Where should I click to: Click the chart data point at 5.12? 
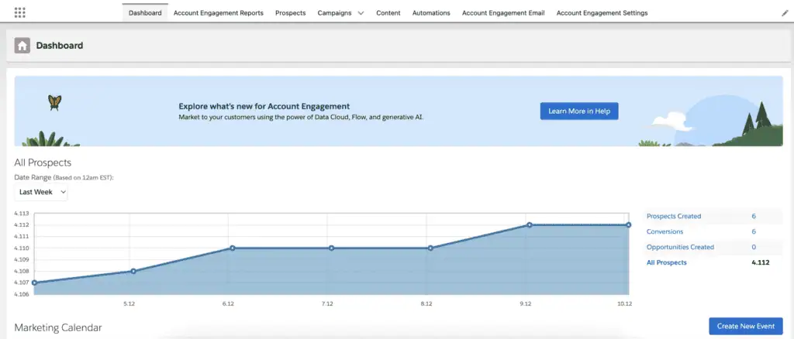[x=133, y=272]
